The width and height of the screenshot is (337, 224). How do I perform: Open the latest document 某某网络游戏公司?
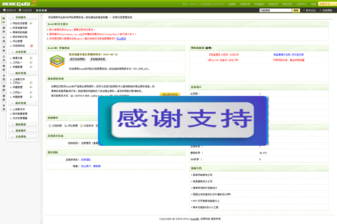click(x=202, y=175)
